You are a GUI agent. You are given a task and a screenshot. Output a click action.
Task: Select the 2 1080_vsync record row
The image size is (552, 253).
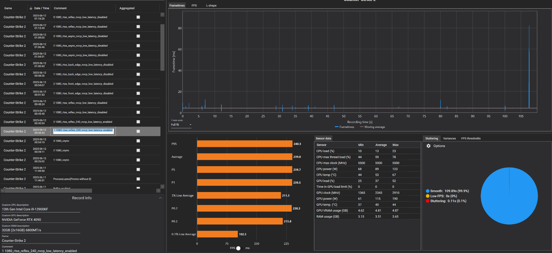click(x=80, y=150)
